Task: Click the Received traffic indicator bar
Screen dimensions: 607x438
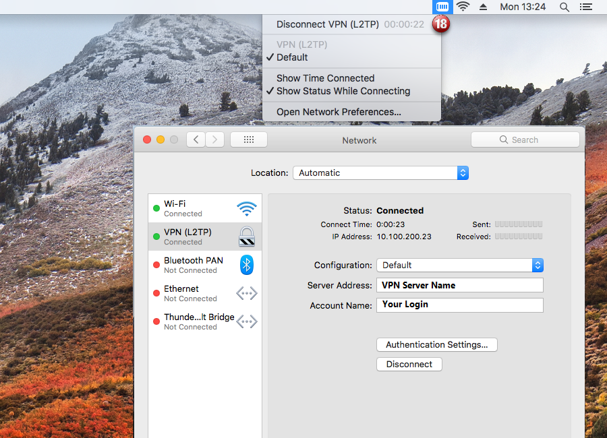Action: 519,237
